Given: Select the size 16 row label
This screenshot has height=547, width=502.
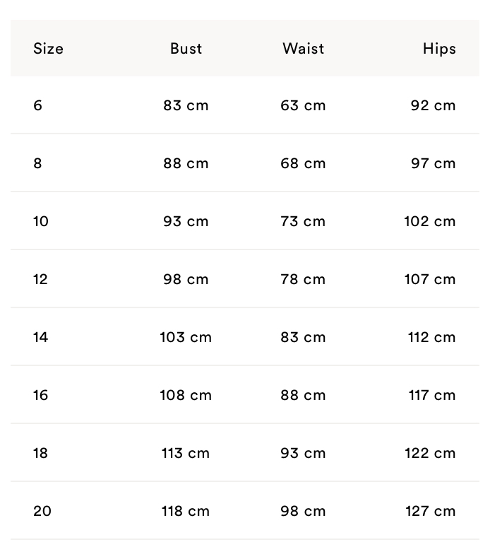Looking at the screenshot, I should [41, 396].
